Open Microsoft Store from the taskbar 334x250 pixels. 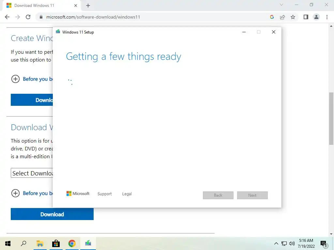56,243
